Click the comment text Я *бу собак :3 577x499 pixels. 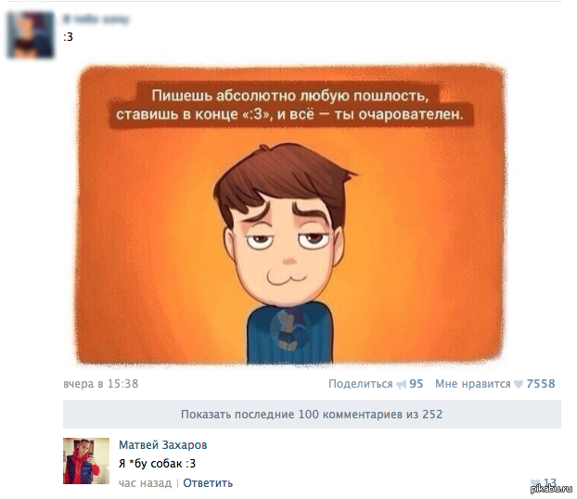pyautogui.click(x=157, y=464)
